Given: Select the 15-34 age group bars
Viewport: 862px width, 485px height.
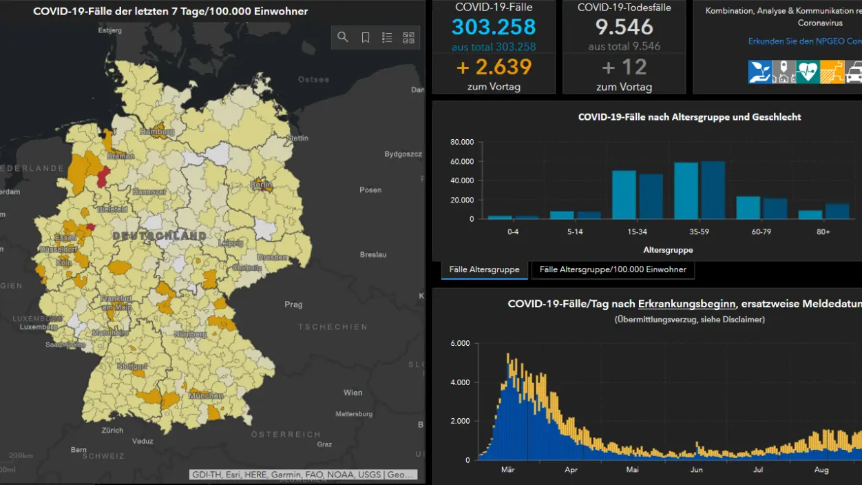Looking at the screenshot, I should [638, 194].
